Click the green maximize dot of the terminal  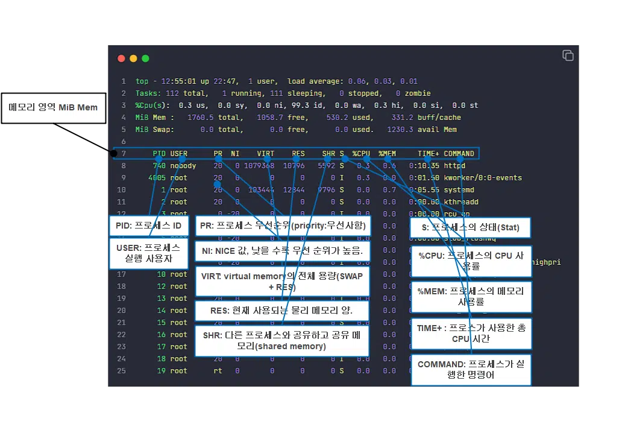(x=145, y=58)
